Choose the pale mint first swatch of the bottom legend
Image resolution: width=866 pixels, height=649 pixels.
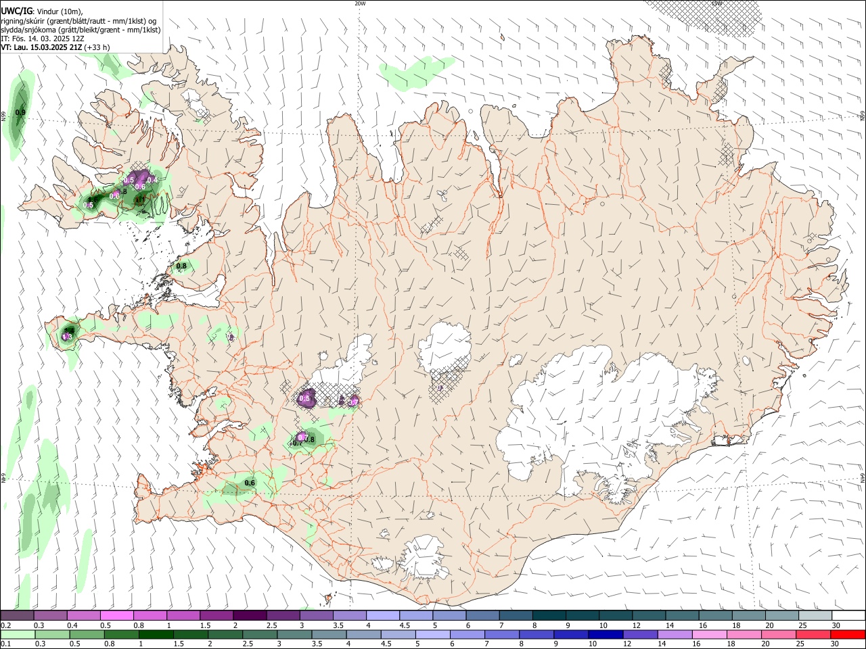[18, 634]
